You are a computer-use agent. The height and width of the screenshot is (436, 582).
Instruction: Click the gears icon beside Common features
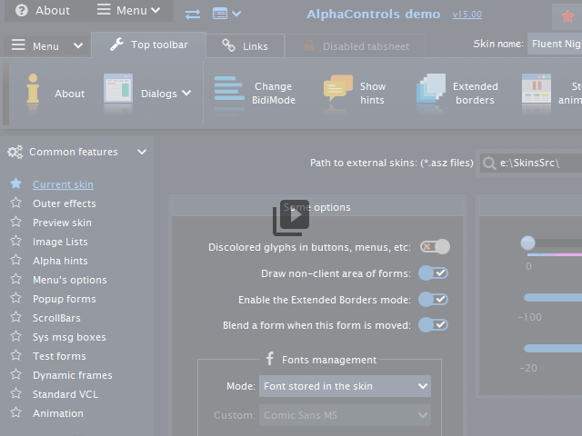pos(15,152)
